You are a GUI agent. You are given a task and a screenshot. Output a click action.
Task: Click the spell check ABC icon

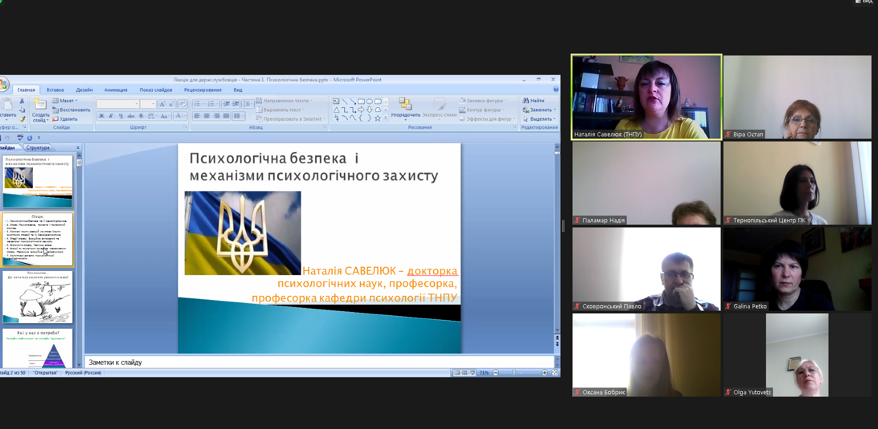(20, 137)
